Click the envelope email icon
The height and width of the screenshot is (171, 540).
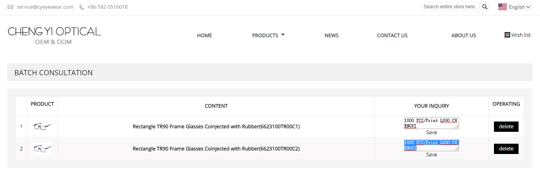[x=10, y=7]
